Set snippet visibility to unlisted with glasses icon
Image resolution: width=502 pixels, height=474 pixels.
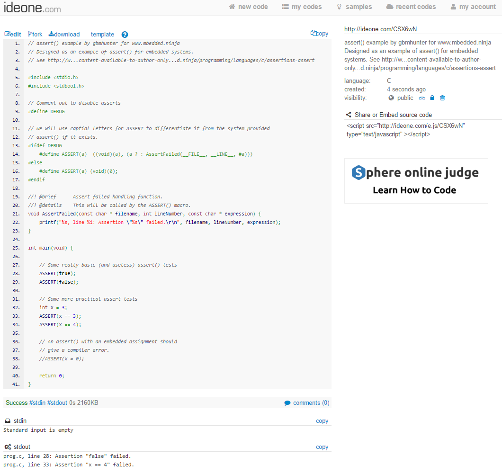point(422,98)
